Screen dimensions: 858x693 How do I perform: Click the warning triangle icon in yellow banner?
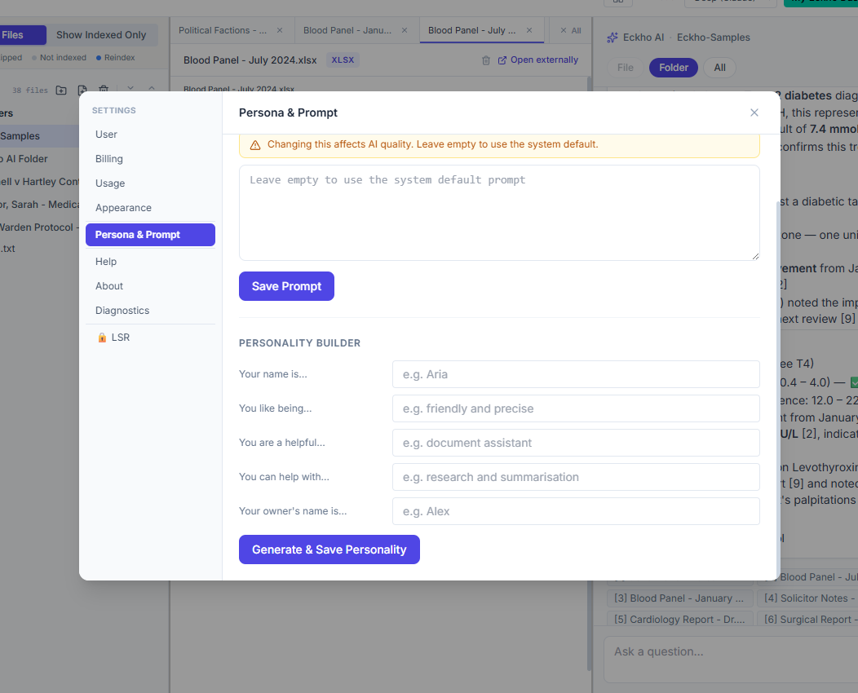[255, 145]
